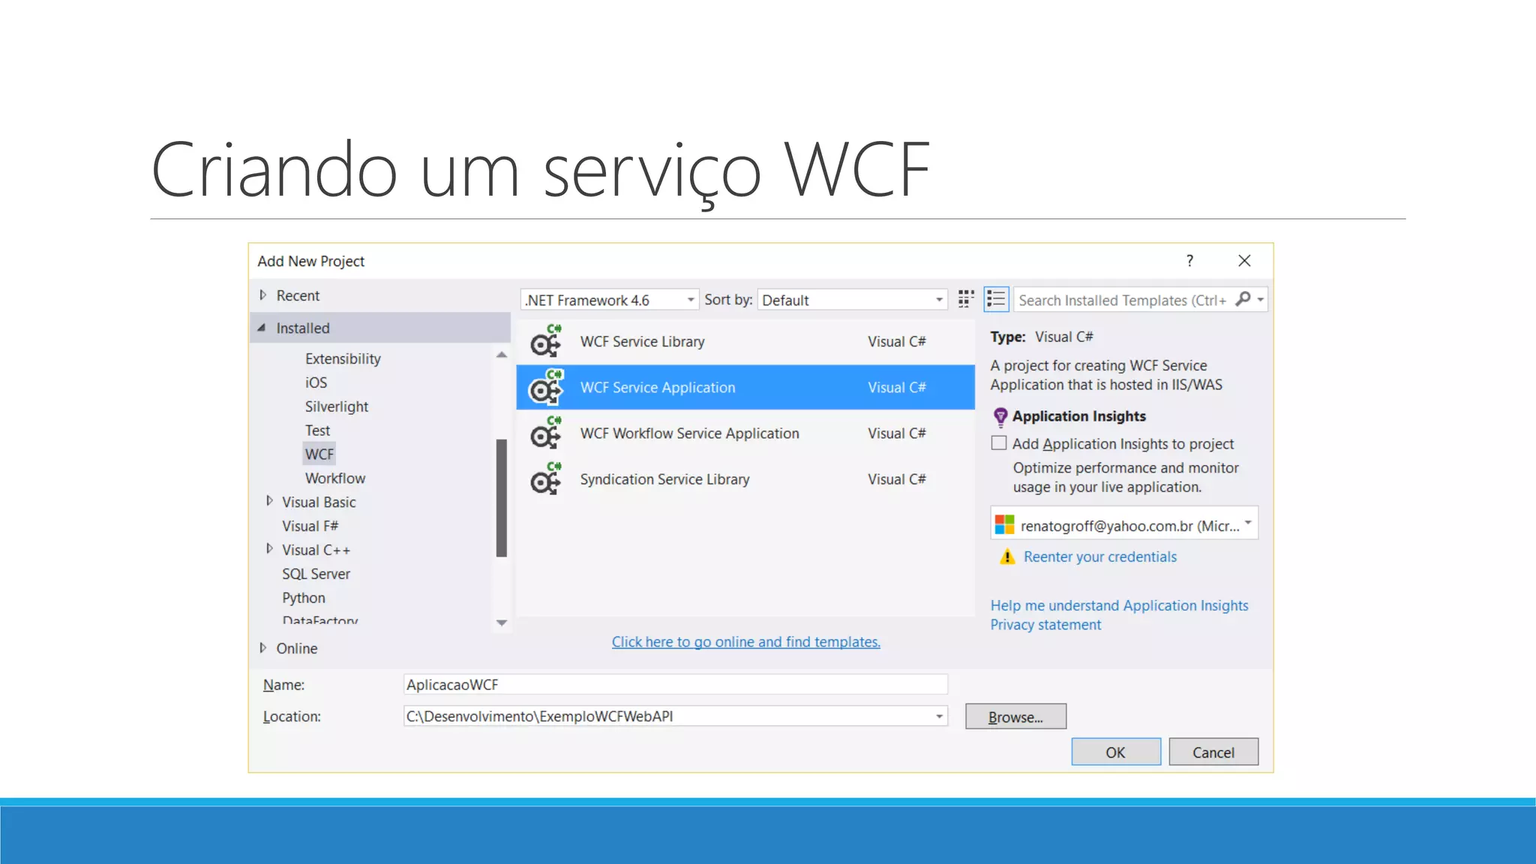Select WCF Service Application row text
This screenshot has height=864, width=1536.
658,387
